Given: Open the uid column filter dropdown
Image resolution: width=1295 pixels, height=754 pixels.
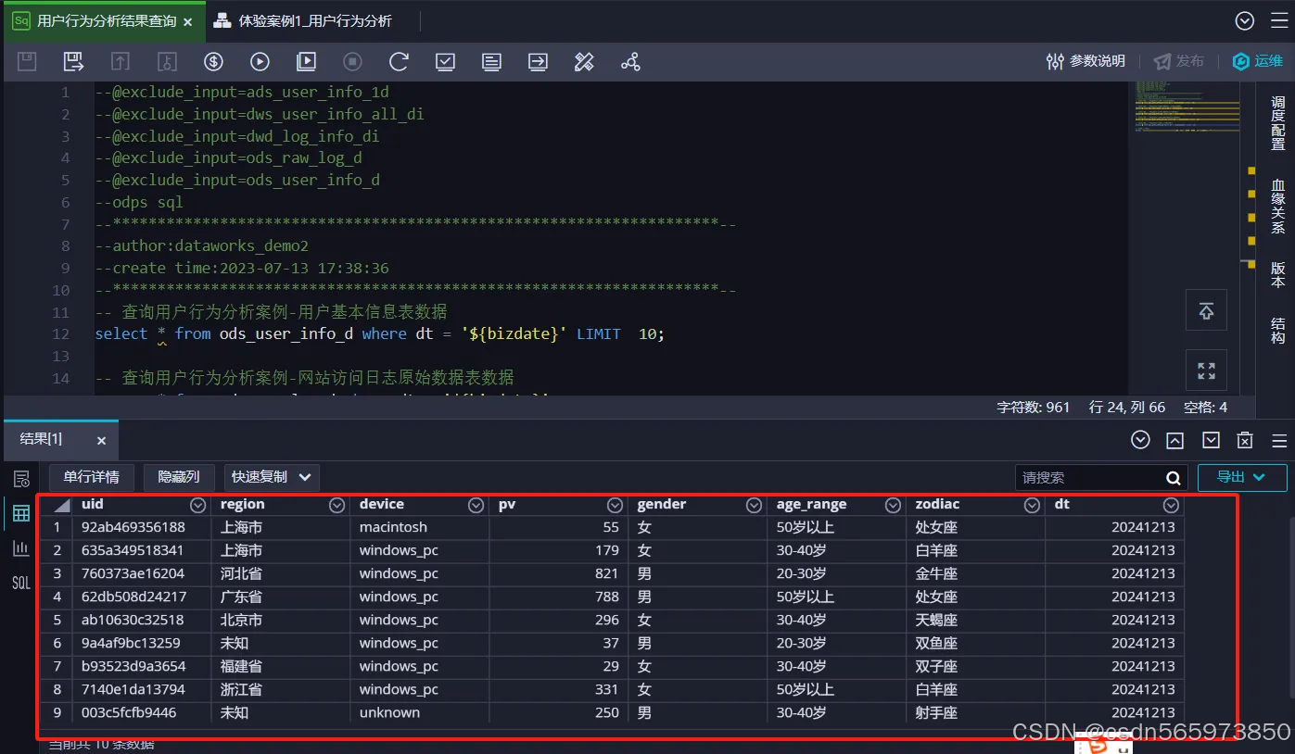Looking at the screenshot, I should point(197,504).
